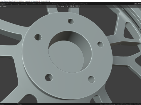Select the Shading workspace tab
This screenshot has height=105, width=141.
40,4
